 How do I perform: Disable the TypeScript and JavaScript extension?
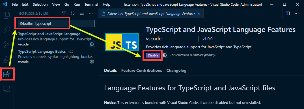[153, 55]
